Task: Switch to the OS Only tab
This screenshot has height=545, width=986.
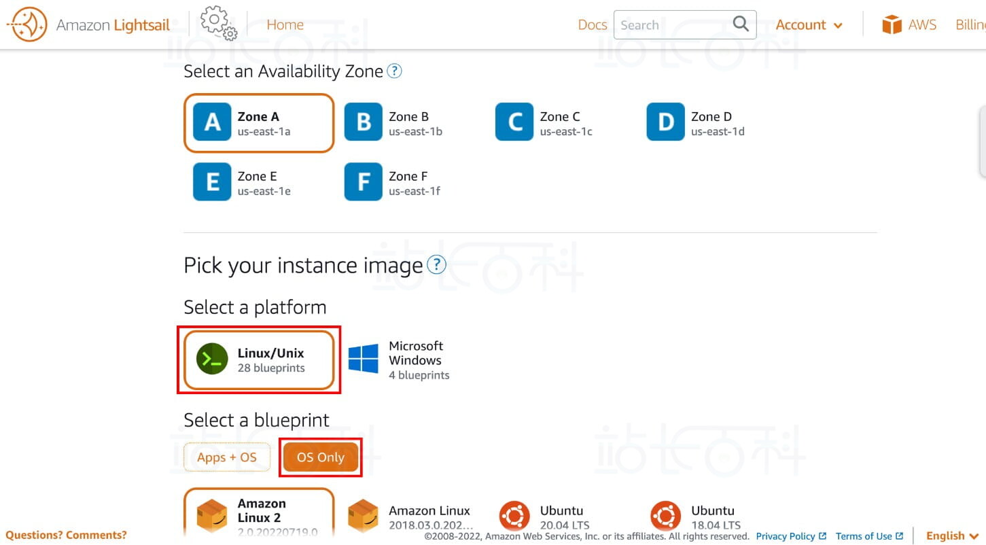Action: tap(321, 457)
